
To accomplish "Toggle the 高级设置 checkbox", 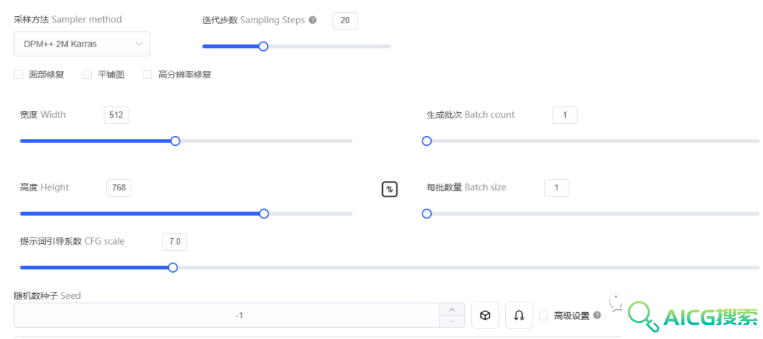I will tap(544, 316).
